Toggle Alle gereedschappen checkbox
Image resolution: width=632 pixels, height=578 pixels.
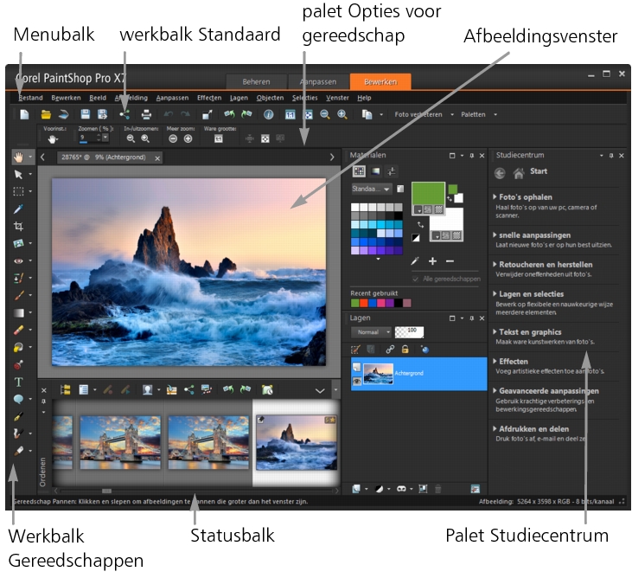pos(416,279)
